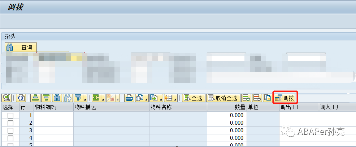Click the 0.000 quantity cell in row 2
This screenshot has width=356, height=147.
click(x=227, y=123)
